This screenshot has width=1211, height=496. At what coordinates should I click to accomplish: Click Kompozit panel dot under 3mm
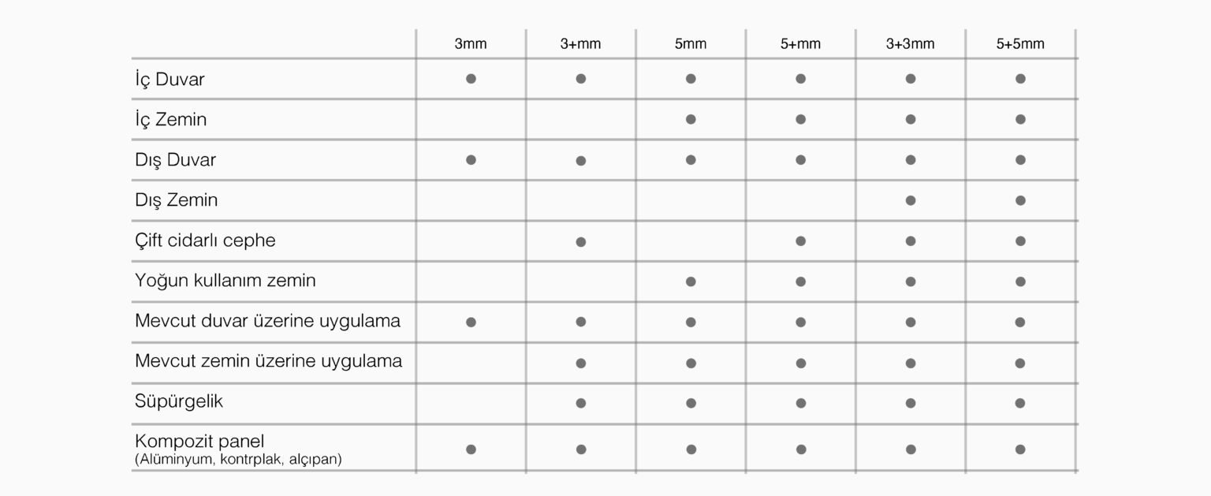(471, 449)
